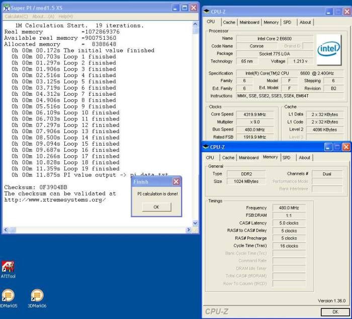
Task: Select About tab in the CPU-Z memory timings window
Action: click(305, 157)
